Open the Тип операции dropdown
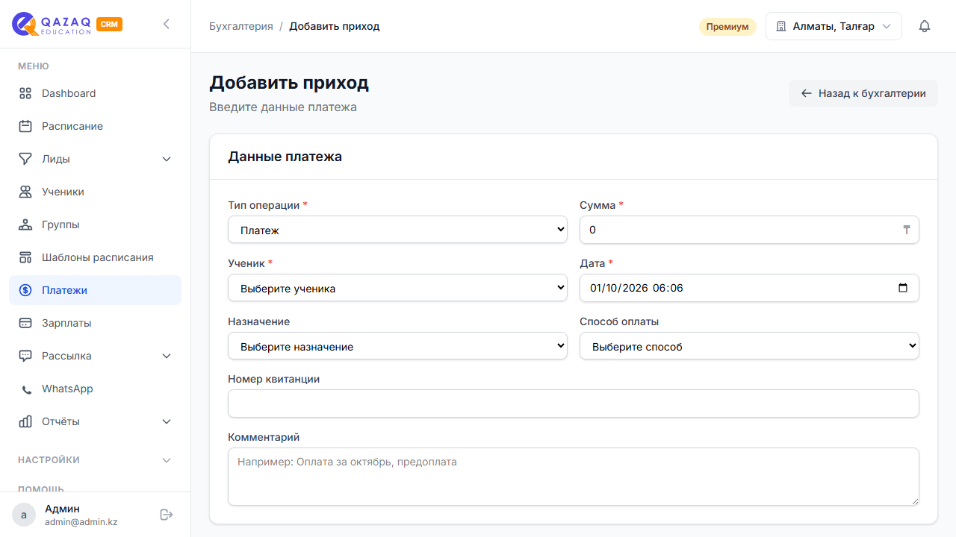This screenshot has width=956, height=537. pos(397,230)
